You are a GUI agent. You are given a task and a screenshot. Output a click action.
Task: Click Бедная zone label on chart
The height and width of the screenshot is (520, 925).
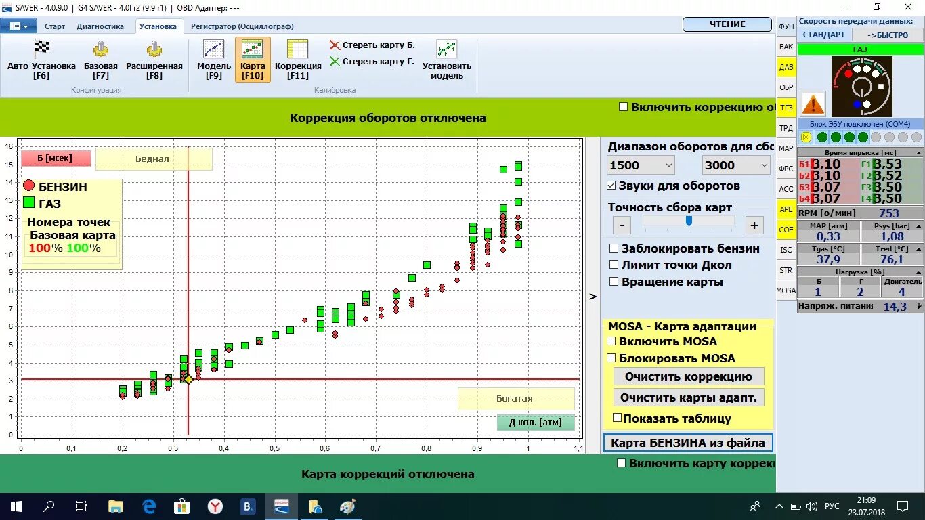(x=153, y=158)
